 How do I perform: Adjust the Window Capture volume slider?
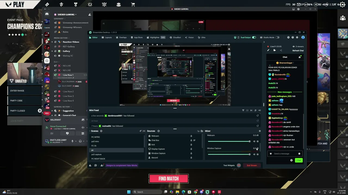[x=229, y=154]
